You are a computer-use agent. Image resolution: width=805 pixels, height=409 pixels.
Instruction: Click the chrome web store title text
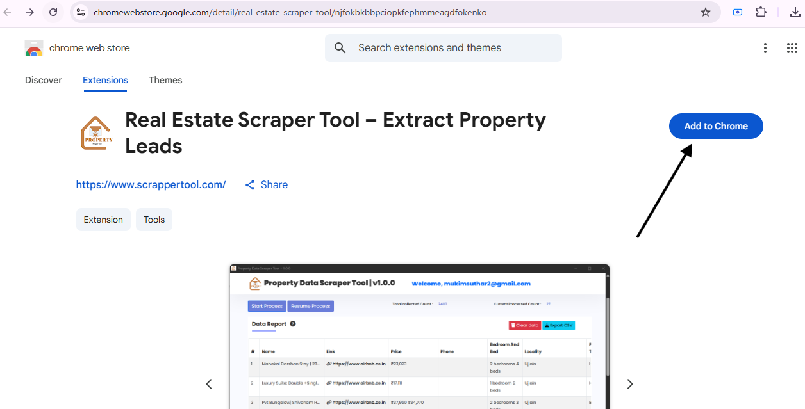[x=90, y=48]
